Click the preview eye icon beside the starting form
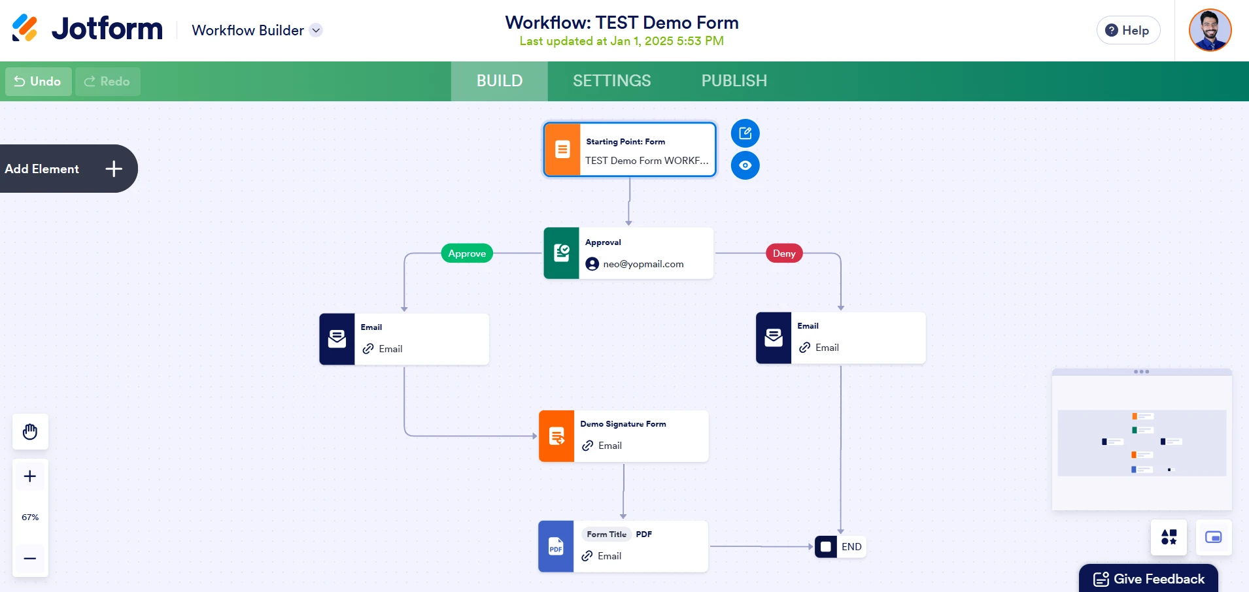The width and height of the screenshot is (1249, 592). pos(745,165)
